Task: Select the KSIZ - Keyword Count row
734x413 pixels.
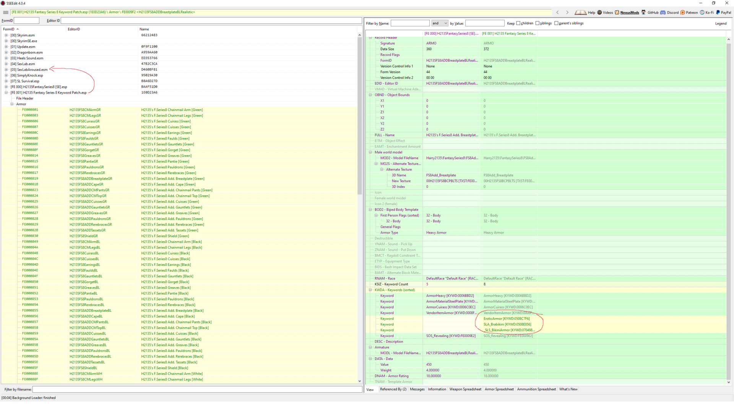Action: point(546,284)
